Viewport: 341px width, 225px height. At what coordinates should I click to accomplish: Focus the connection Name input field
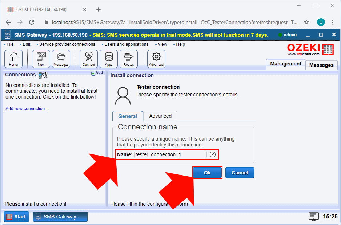click(170, 154)
